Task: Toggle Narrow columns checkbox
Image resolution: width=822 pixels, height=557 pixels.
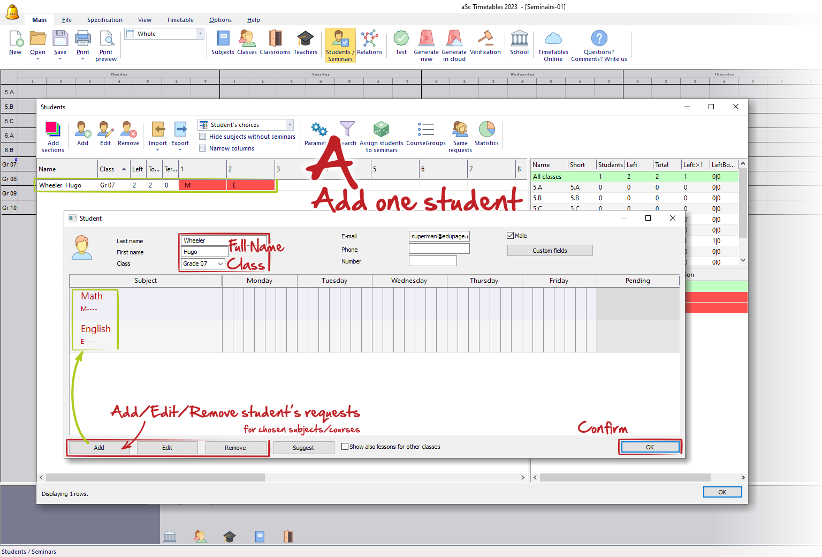Action: coord(203,148)
